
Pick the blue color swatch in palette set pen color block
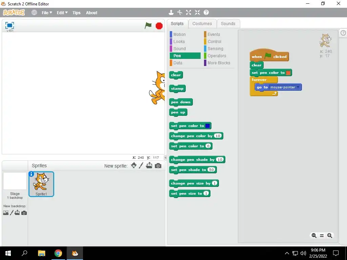click(208, 126)
